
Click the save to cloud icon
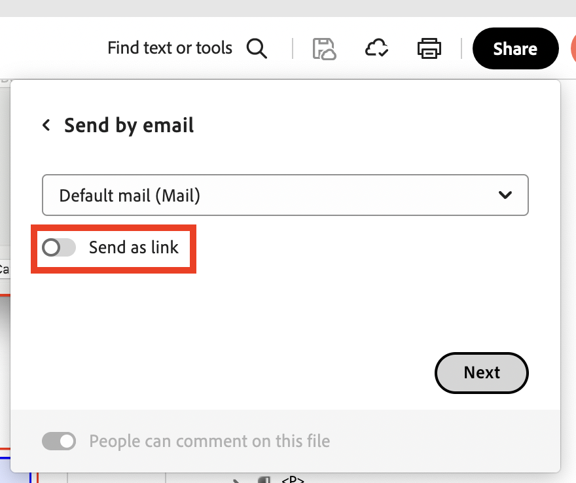pyautogui.click(x=324, y=48)
